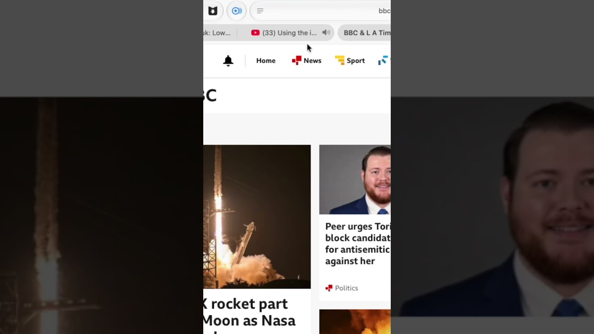Open the BBC News section
Image resolution: width=594 pixels, height=334 pixels.
click(x=306, y=61)
